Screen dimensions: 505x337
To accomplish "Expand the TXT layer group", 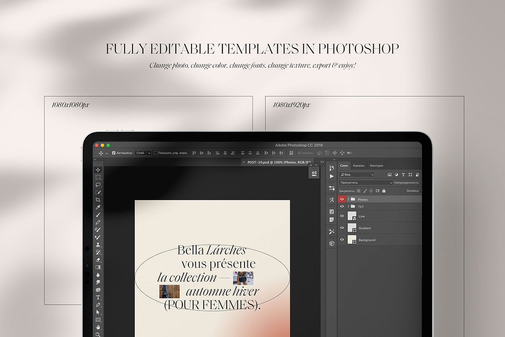I will tap(348, 207).
